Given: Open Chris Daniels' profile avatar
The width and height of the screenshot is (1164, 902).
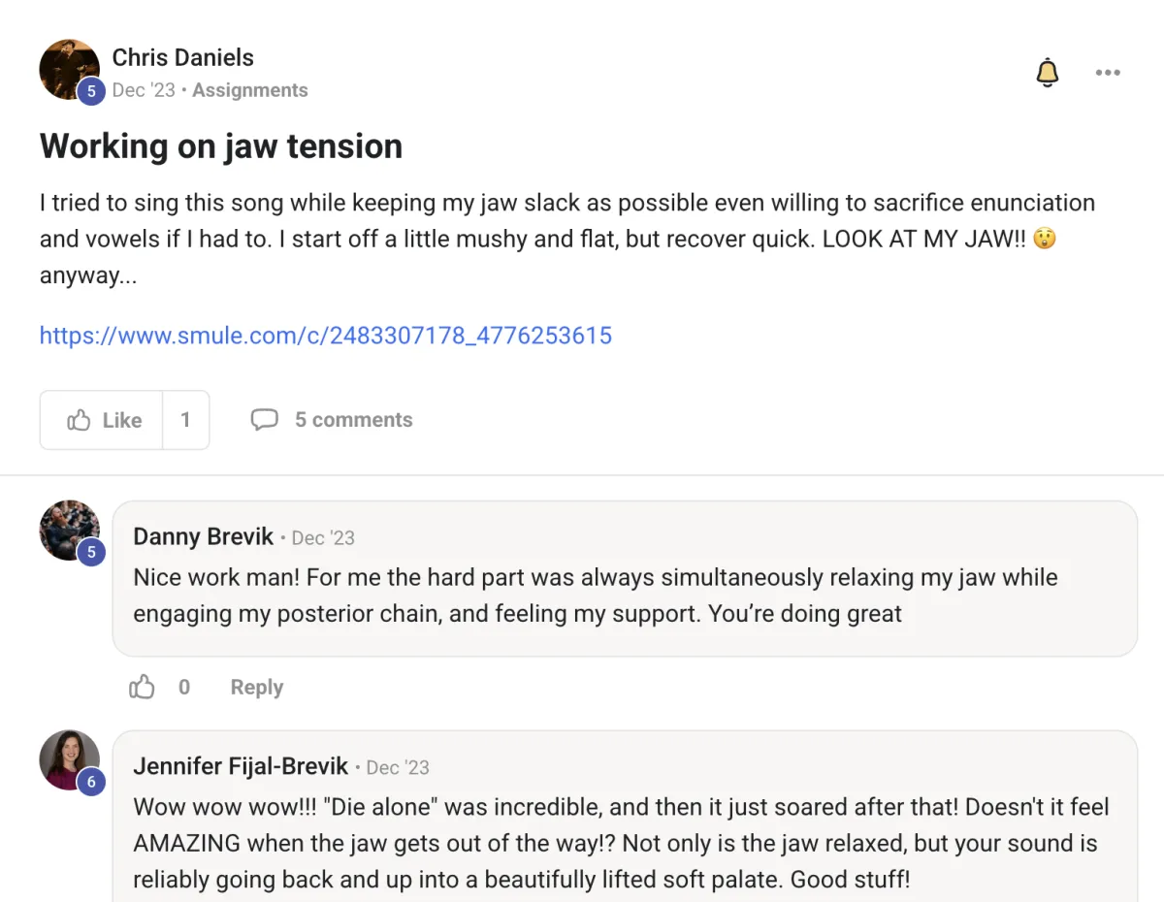Looking at the screenshot, I should pos(68,68).
